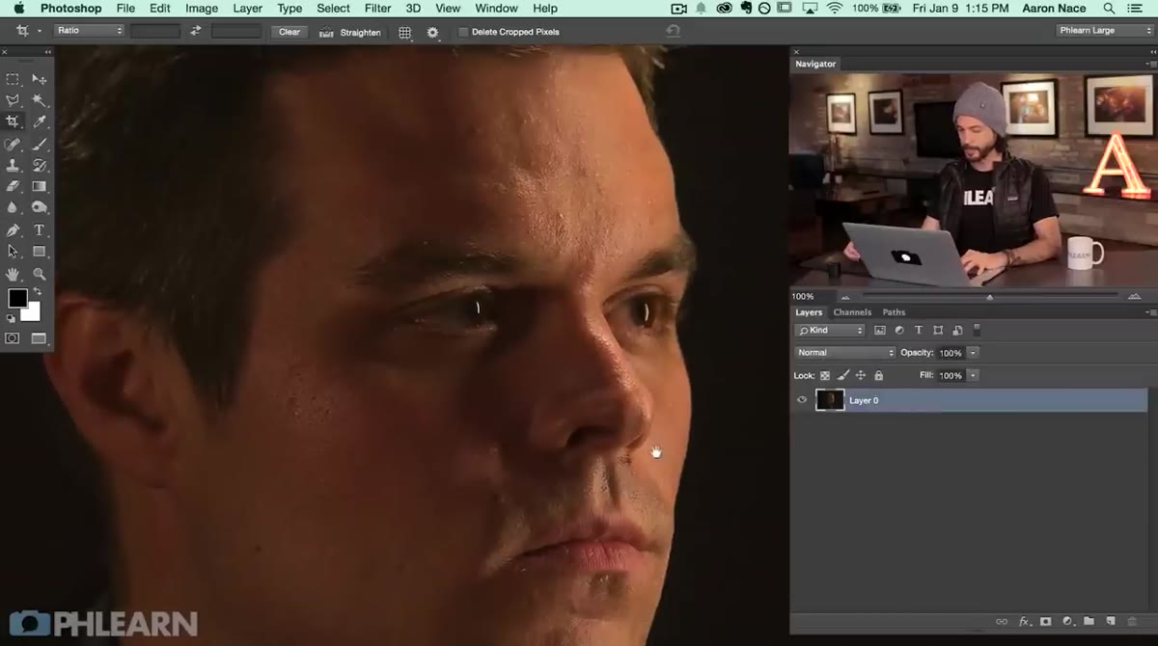
Task: Toggle lock transparent pixels
Action: pyautogui.click(x=825, y=375)
